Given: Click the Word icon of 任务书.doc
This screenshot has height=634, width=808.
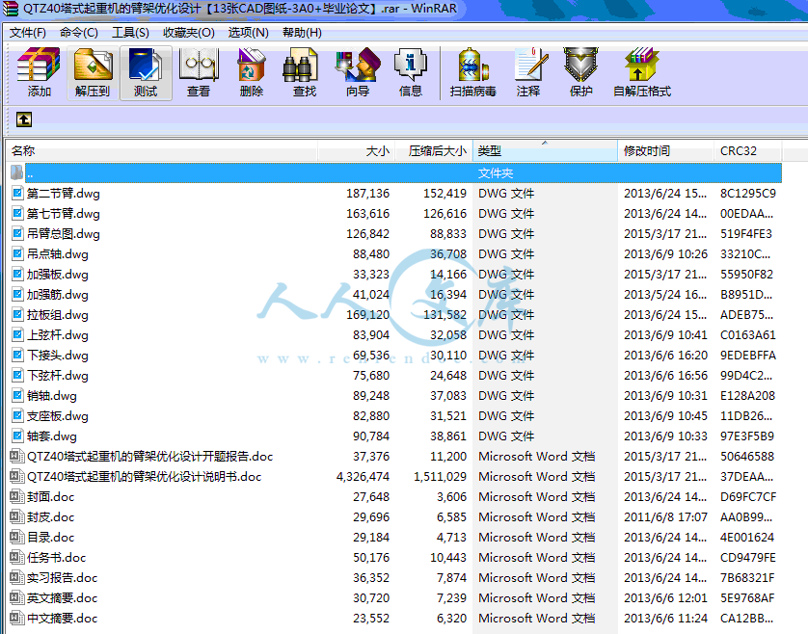Looking at the screenshot, I should coord(17,557).
